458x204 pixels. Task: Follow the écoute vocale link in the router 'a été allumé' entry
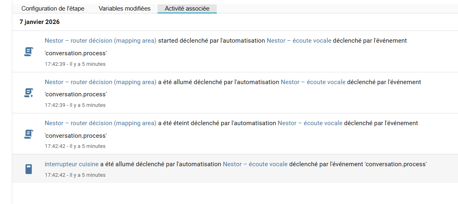313,82
